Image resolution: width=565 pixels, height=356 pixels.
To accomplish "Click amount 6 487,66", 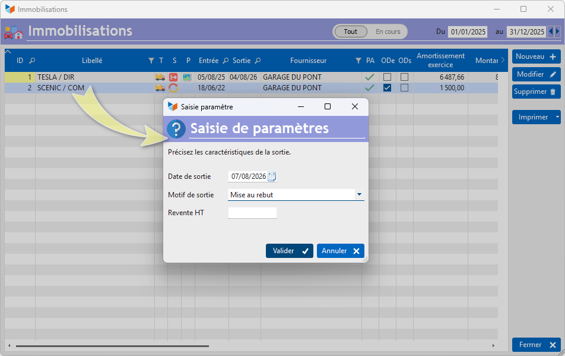I will click(x=452, y=77).
